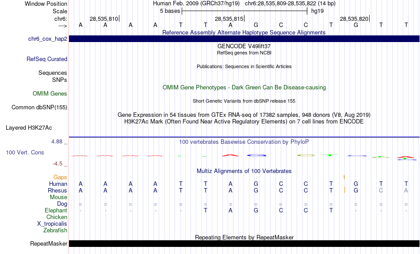This screenshot has height=254, width=420.
Task: Click the pale C base in Rhesus row
Action: click(381, 190)
